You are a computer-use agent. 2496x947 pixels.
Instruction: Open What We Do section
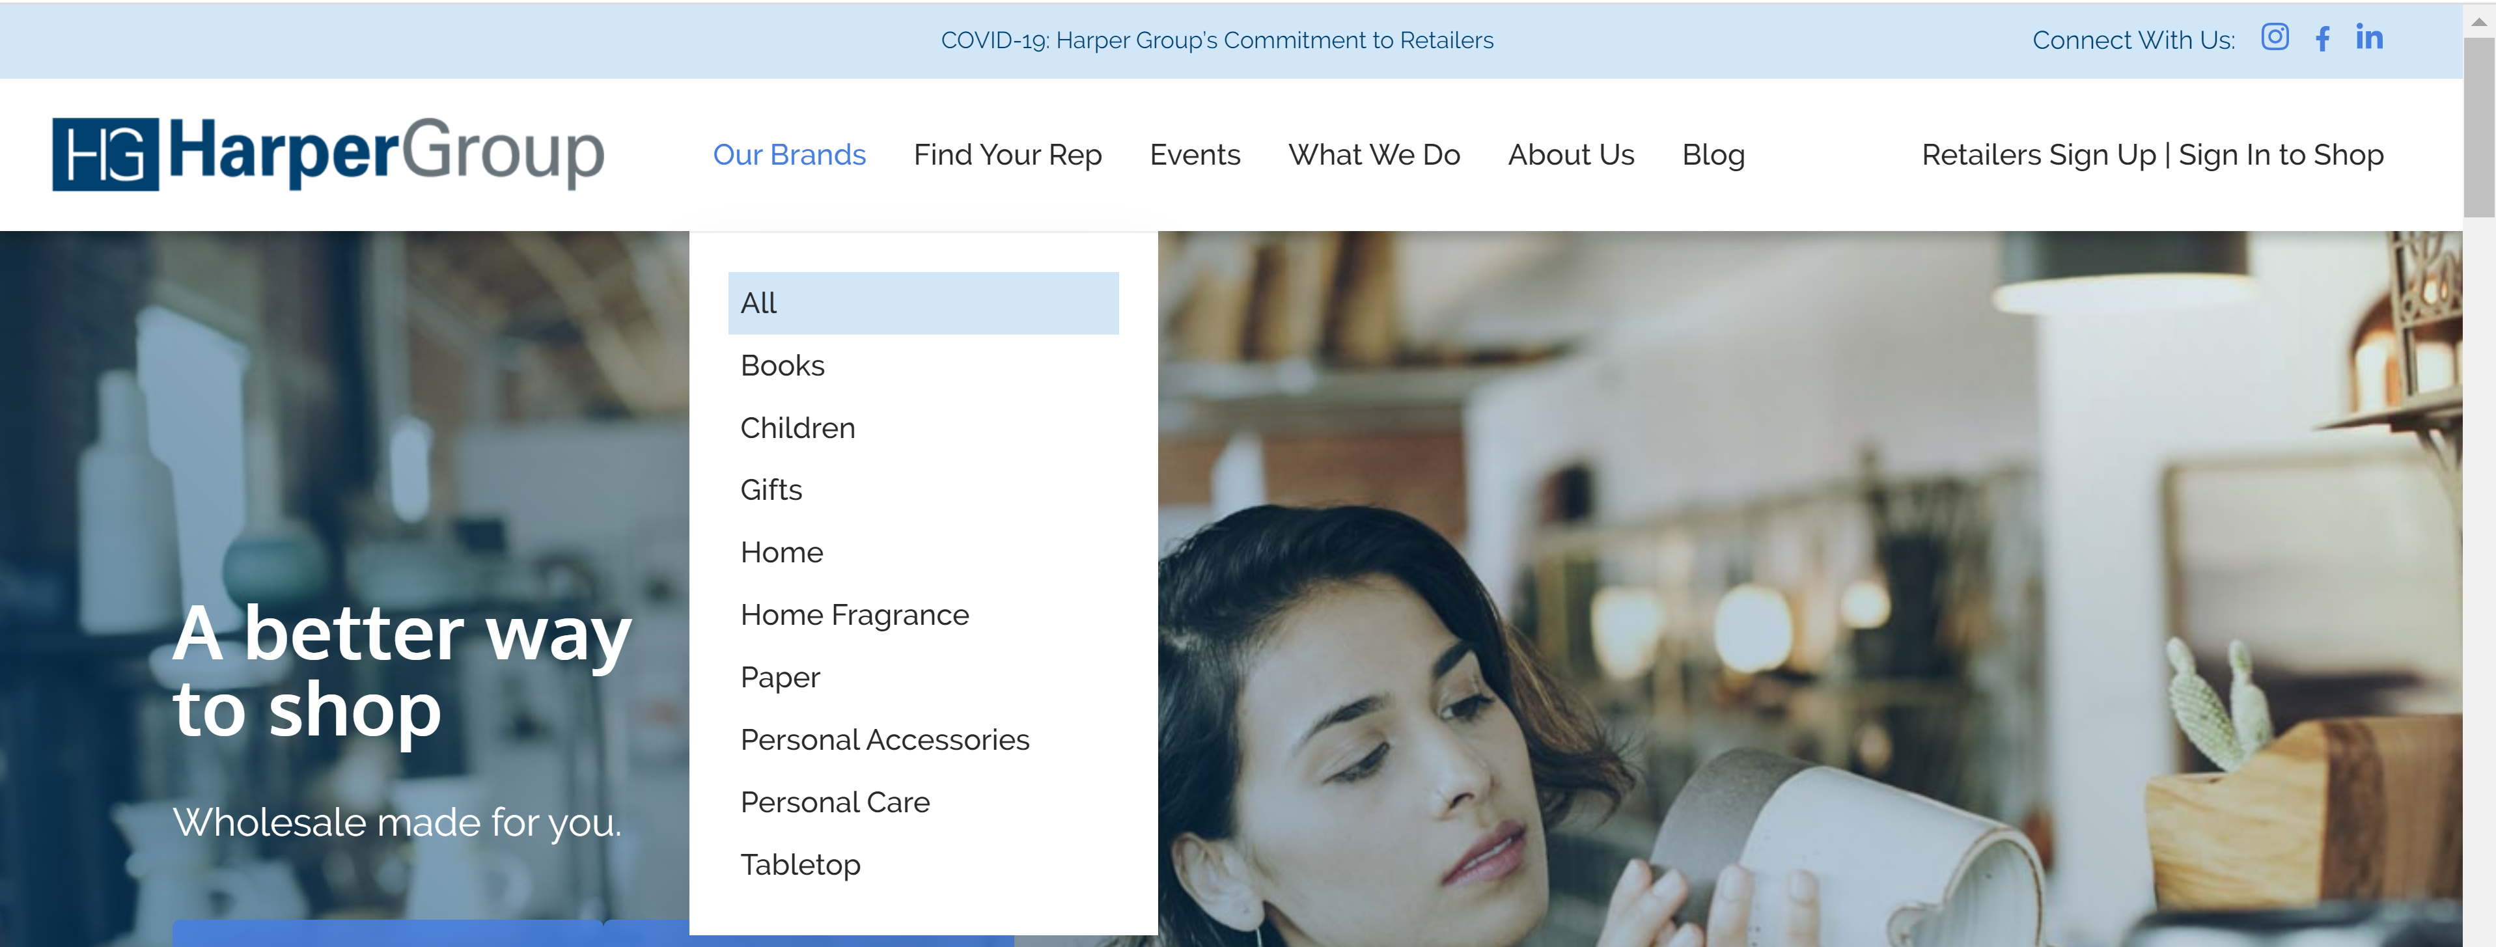click(1373, 155)
